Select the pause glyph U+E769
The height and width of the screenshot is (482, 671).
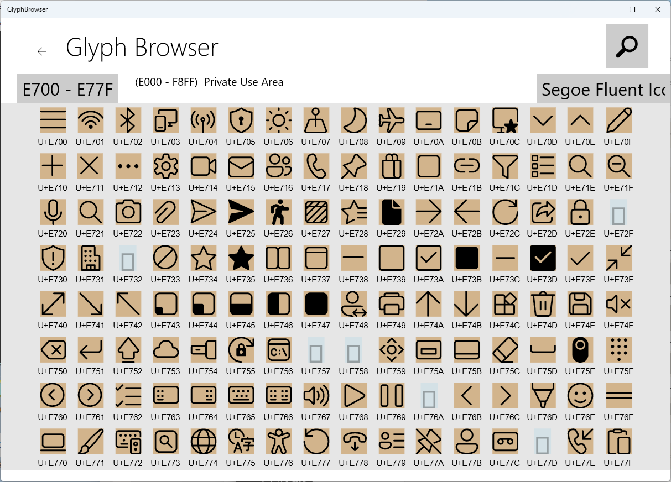coord(392,396)
